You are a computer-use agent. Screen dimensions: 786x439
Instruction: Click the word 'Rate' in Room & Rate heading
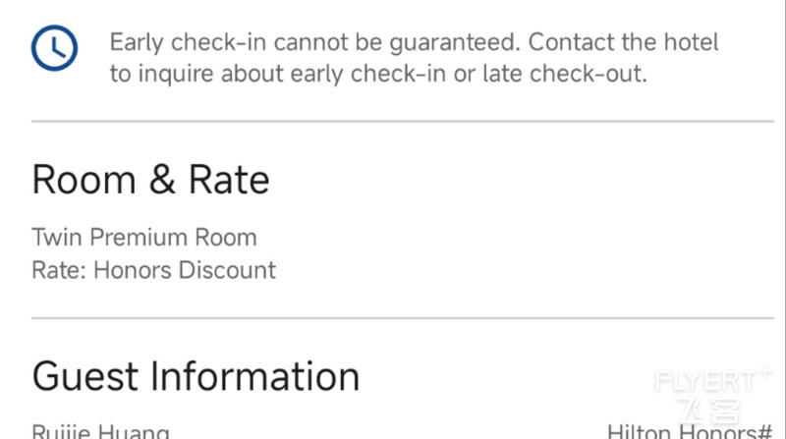pos(229,180)
